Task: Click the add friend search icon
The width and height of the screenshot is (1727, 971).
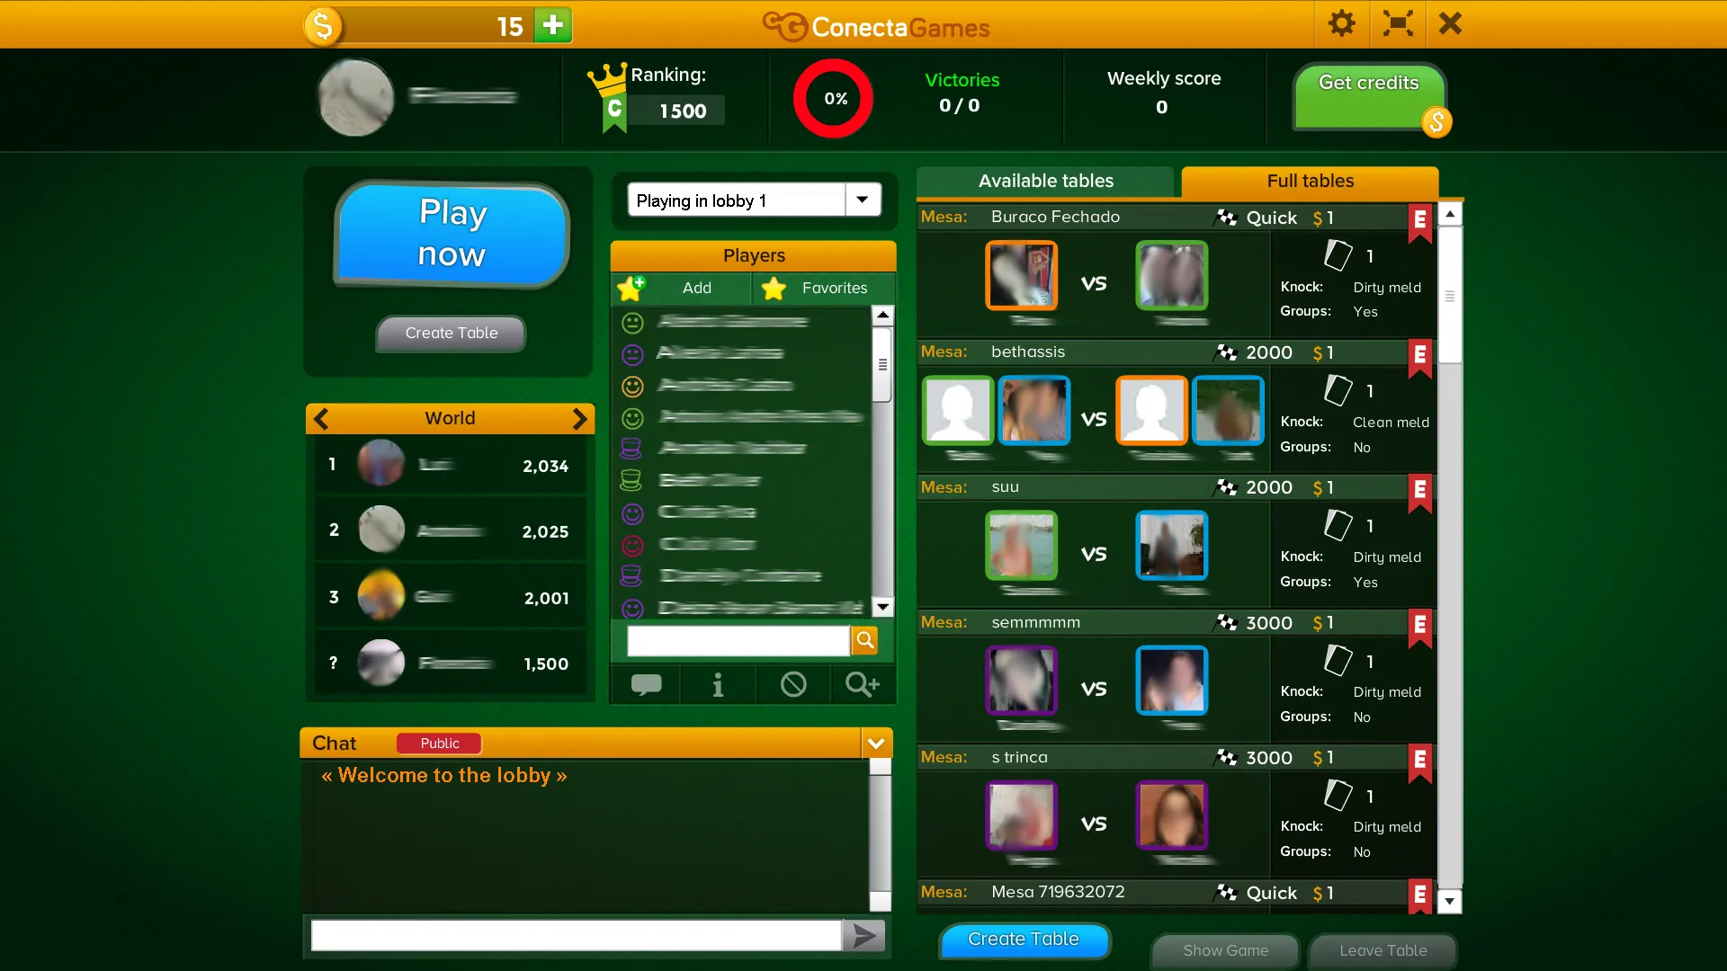Action: pyautogui.click(x=863, y=684)
